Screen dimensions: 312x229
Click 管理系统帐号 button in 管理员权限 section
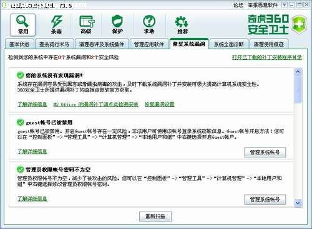click(x=265, y=200)
